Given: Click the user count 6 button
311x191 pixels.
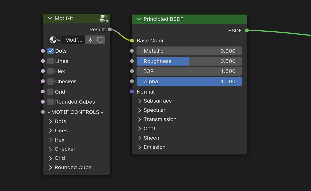Looking at the screenshot, I should pyautogui.click(x=90, y=40).
